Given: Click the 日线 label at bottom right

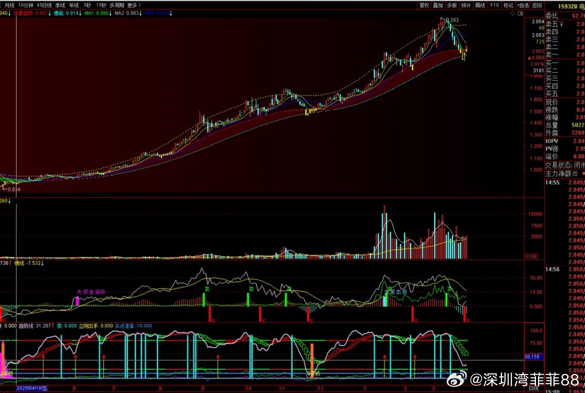Looking at the screenshot, I should click(x=534, y=389).
